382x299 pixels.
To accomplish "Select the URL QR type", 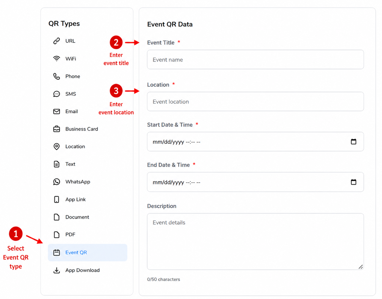I will point(70,41).
